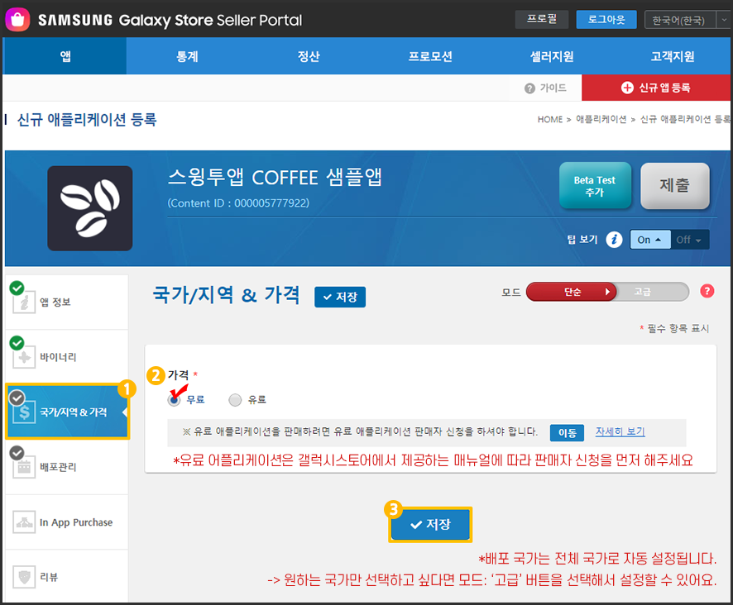This screenshot has width=733, height=605.
Task: Open the 배포관리 calendar icon
Action: coord(25,467)
